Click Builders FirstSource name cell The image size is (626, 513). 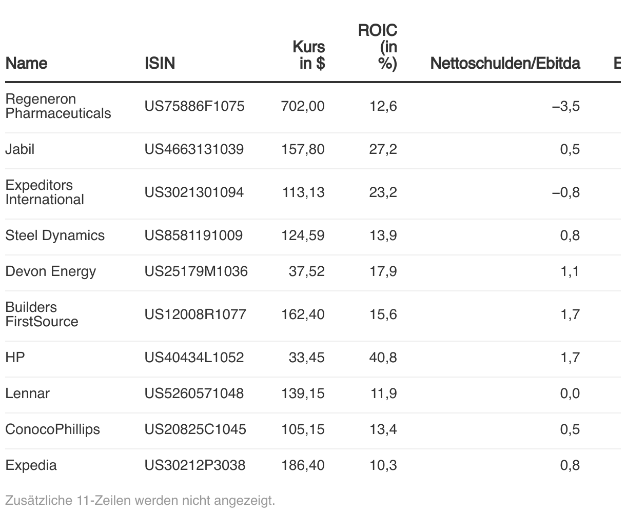tap(42, 314)
